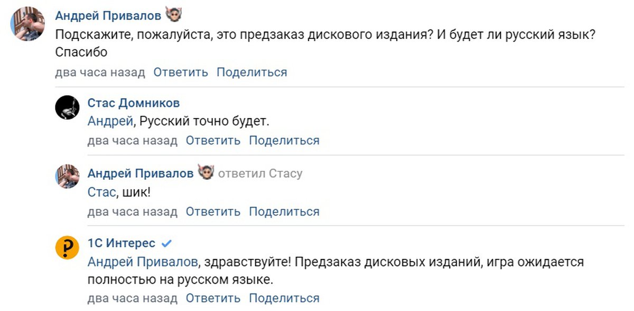Click Андрей Привалов's avatar on top comment
The image size is (634, 311).
point(28,24)
